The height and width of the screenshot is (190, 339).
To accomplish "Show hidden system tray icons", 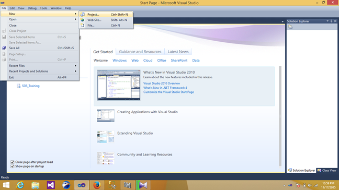I will click(284, 185).
